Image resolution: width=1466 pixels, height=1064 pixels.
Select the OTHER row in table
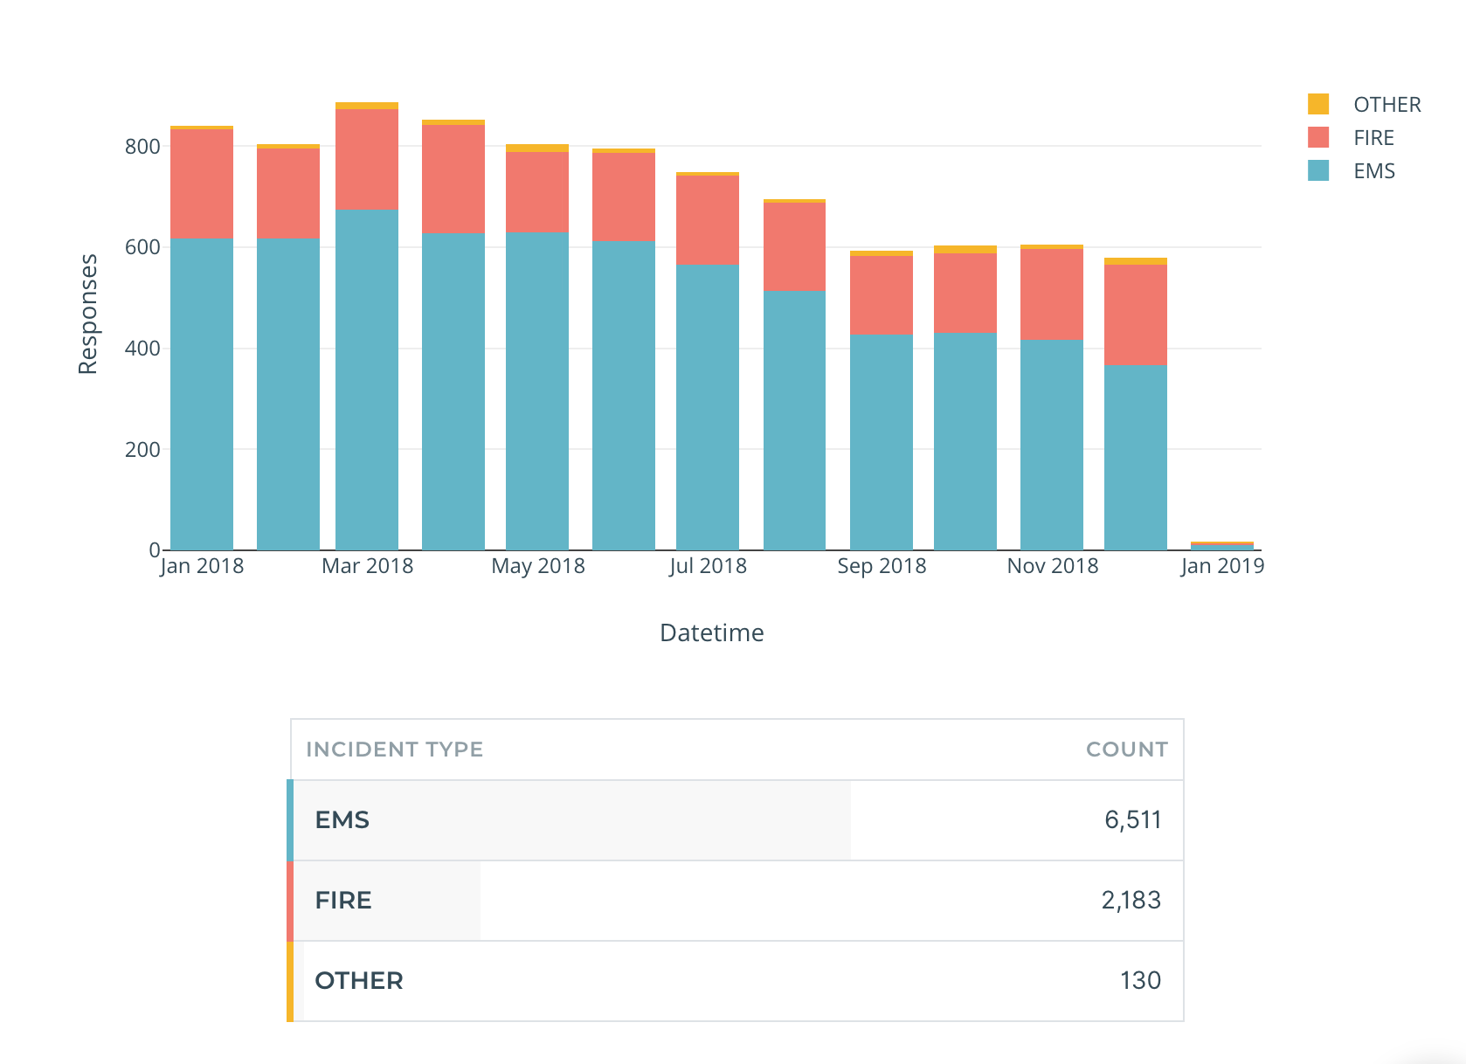click(x=736, y=981)
